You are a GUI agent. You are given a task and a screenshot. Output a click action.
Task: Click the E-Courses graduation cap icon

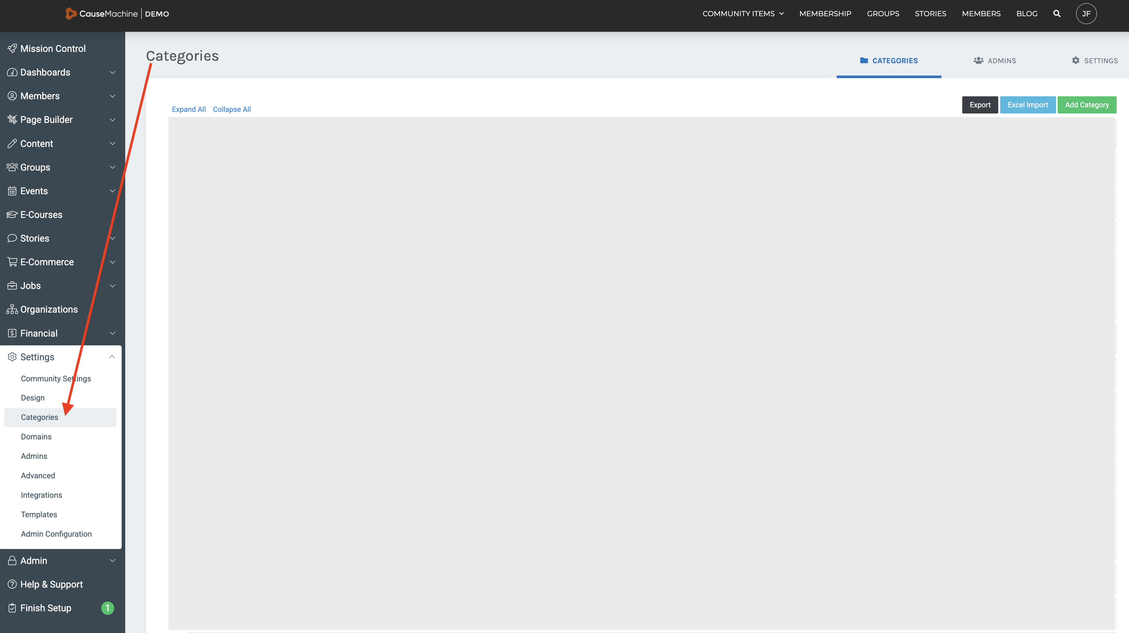(12, 215)
